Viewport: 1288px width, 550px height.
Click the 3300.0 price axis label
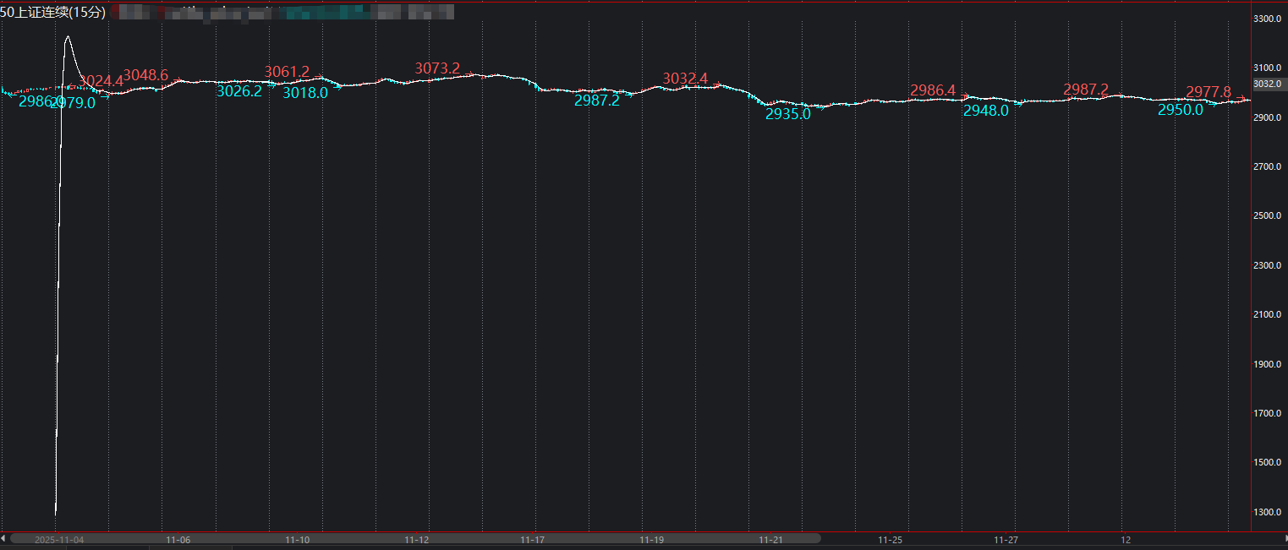tap(1269, 19)
